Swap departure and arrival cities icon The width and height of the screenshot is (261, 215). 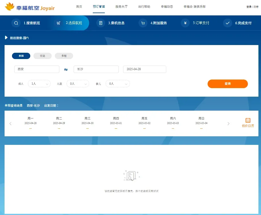tap(66, 70)
